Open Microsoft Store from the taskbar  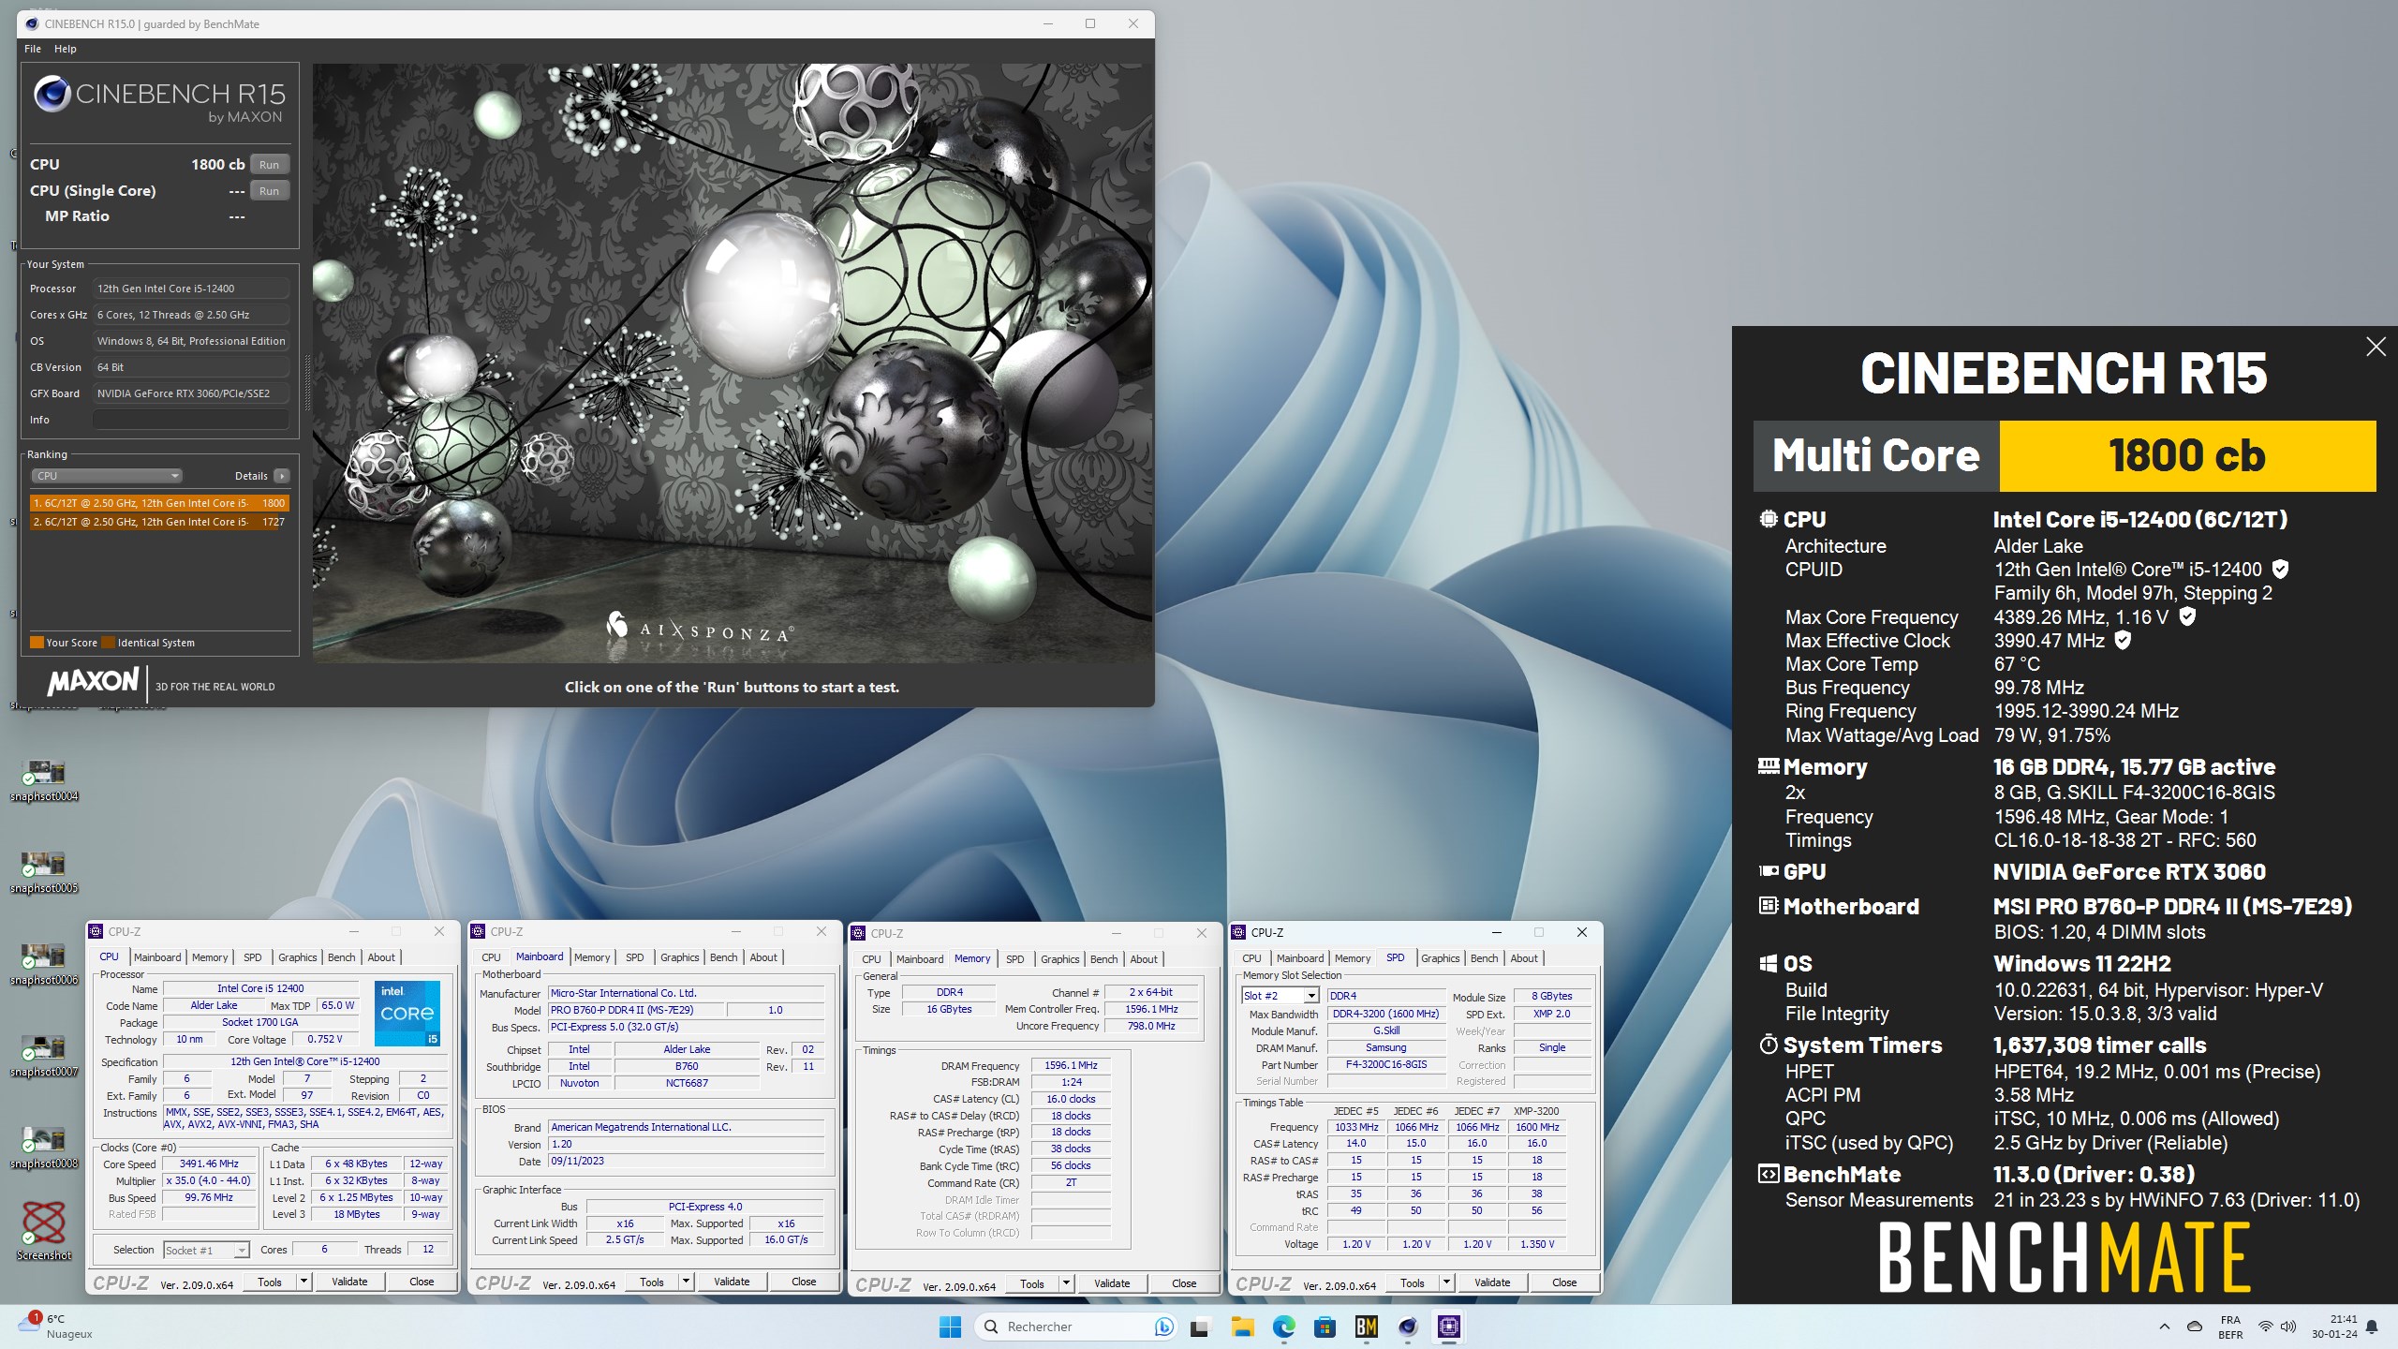(x=1325, y=1327)
